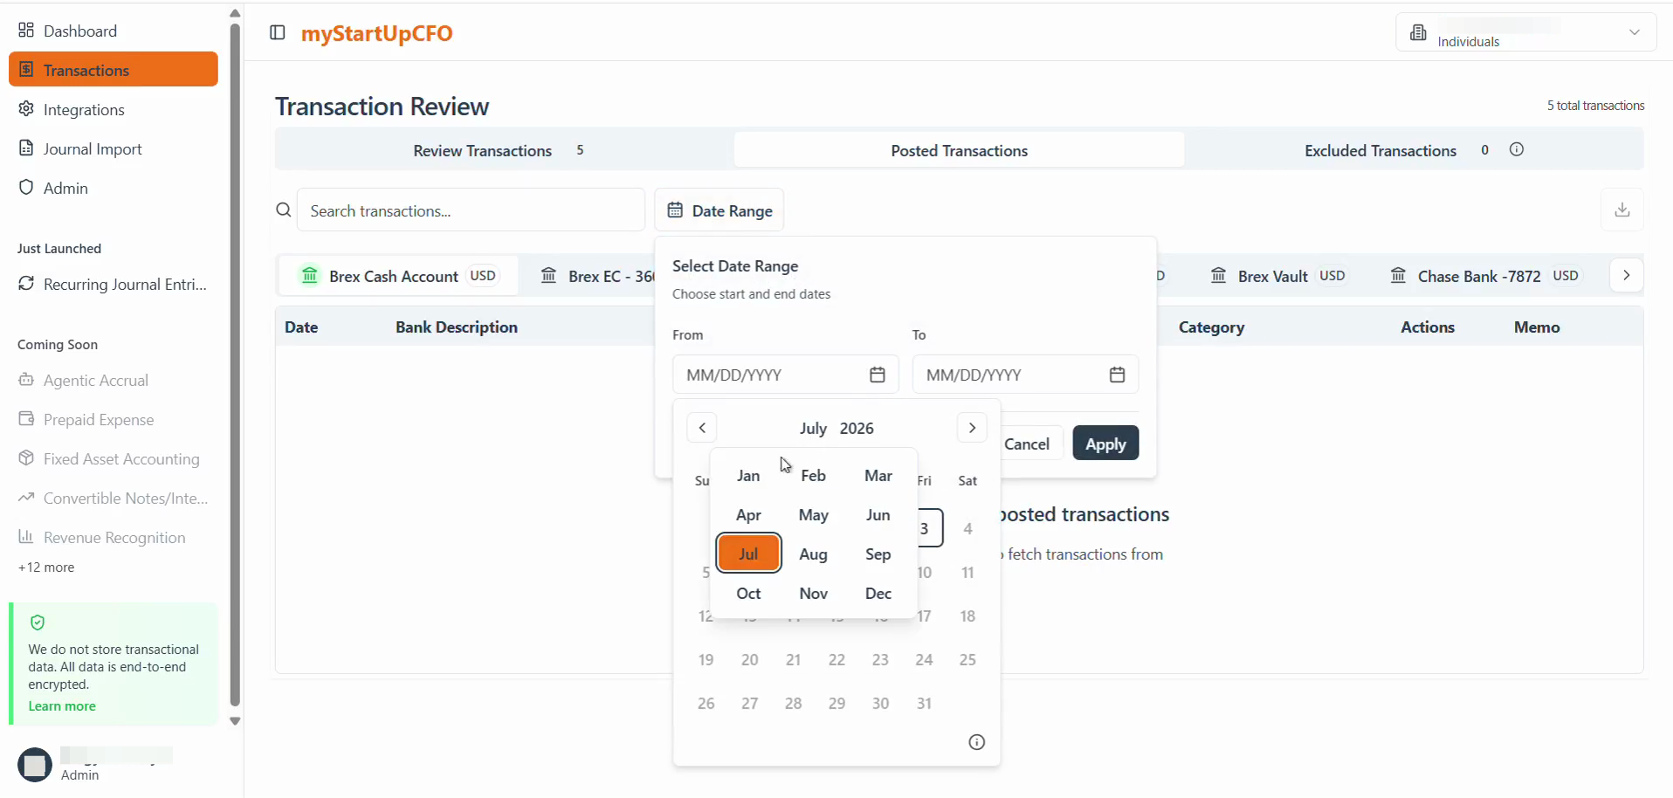
Task: Click the myStartUpCFO logo
Action: (376, 33)
